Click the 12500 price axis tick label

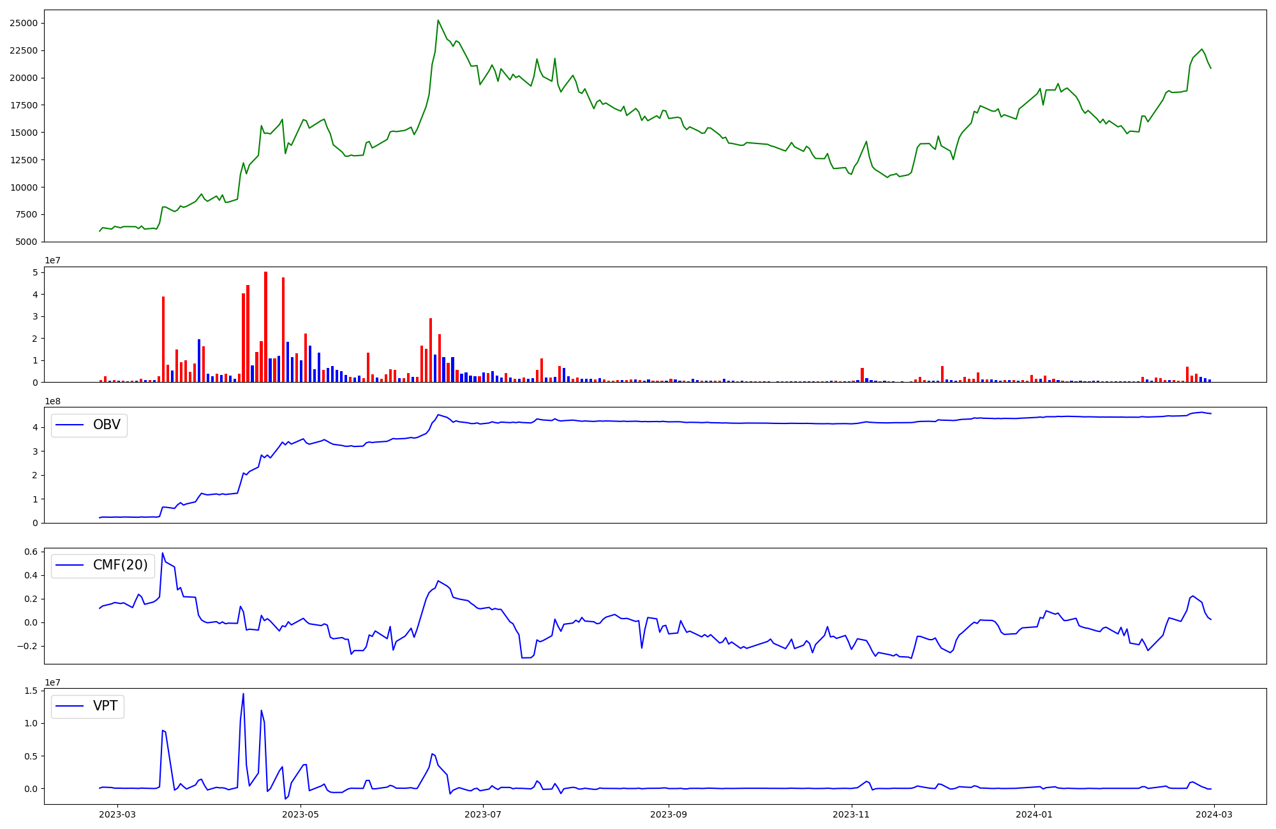pos(24,160)
